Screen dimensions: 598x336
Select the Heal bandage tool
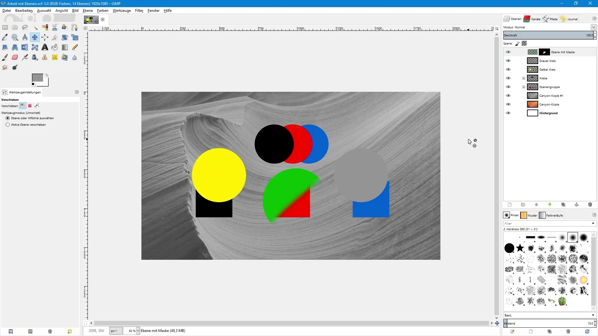coord(55,57)
